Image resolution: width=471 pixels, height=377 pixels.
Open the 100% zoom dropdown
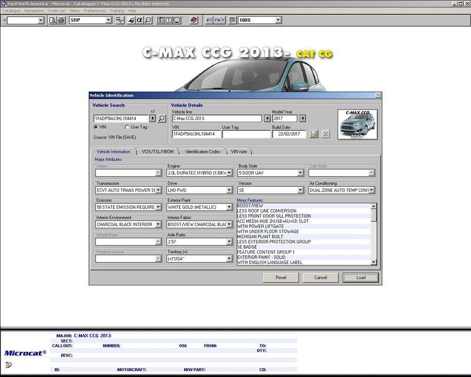(278, 20)
